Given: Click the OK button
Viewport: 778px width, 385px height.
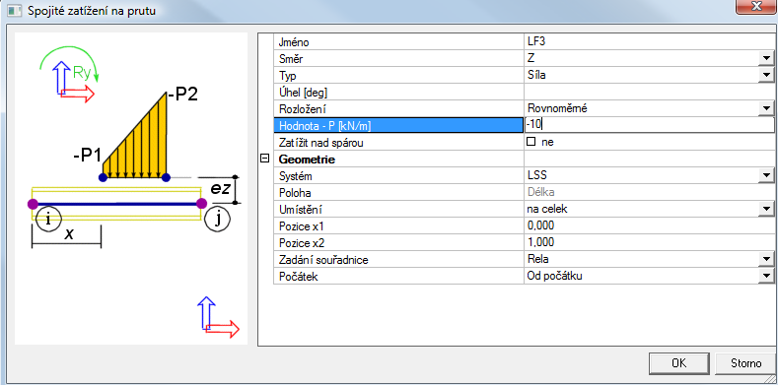Looking at the screenshot, I should point(679,363).
